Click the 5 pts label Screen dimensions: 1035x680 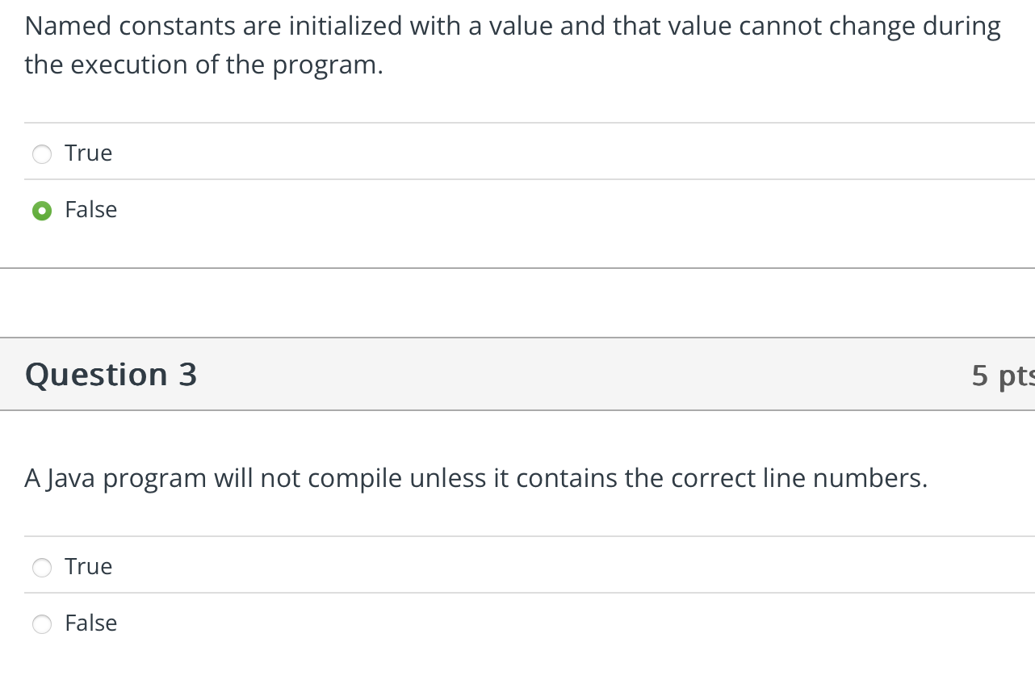[1001, 374]
